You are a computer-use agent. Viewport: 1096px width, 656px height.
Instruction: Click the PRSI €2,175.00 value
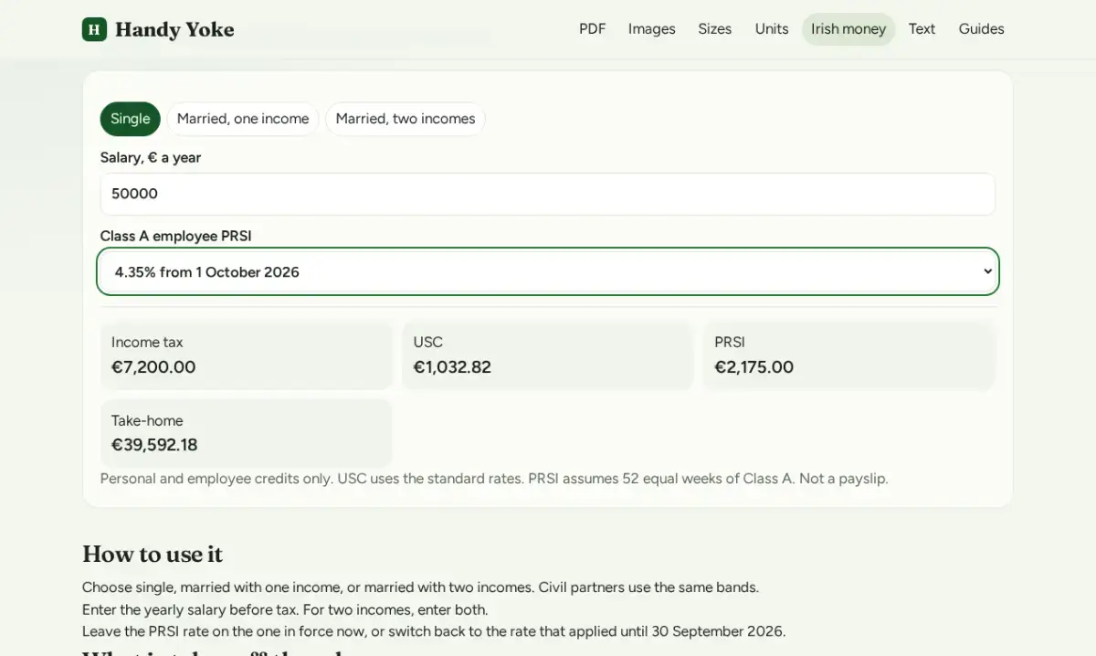[754, 367]
